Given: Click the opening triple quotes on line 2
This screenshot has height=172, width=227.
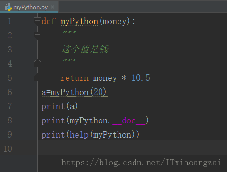Looking at the screenshot, I should click(69, 32).
